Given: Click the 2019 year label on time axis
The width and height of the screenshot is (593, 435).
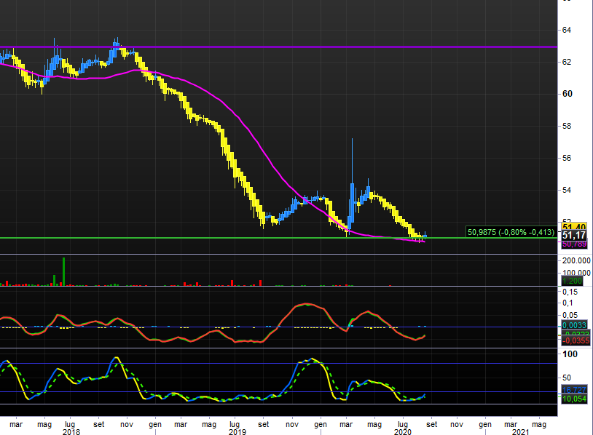Looking at the screenshot, I should tap(237, 431).
